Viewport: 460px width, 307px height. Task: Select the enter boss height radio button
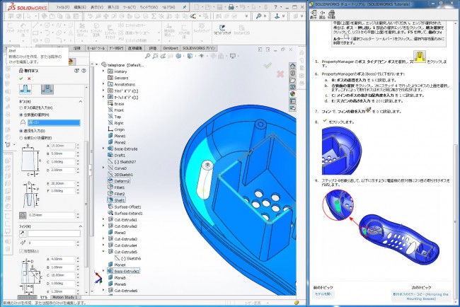pos(21,108)
